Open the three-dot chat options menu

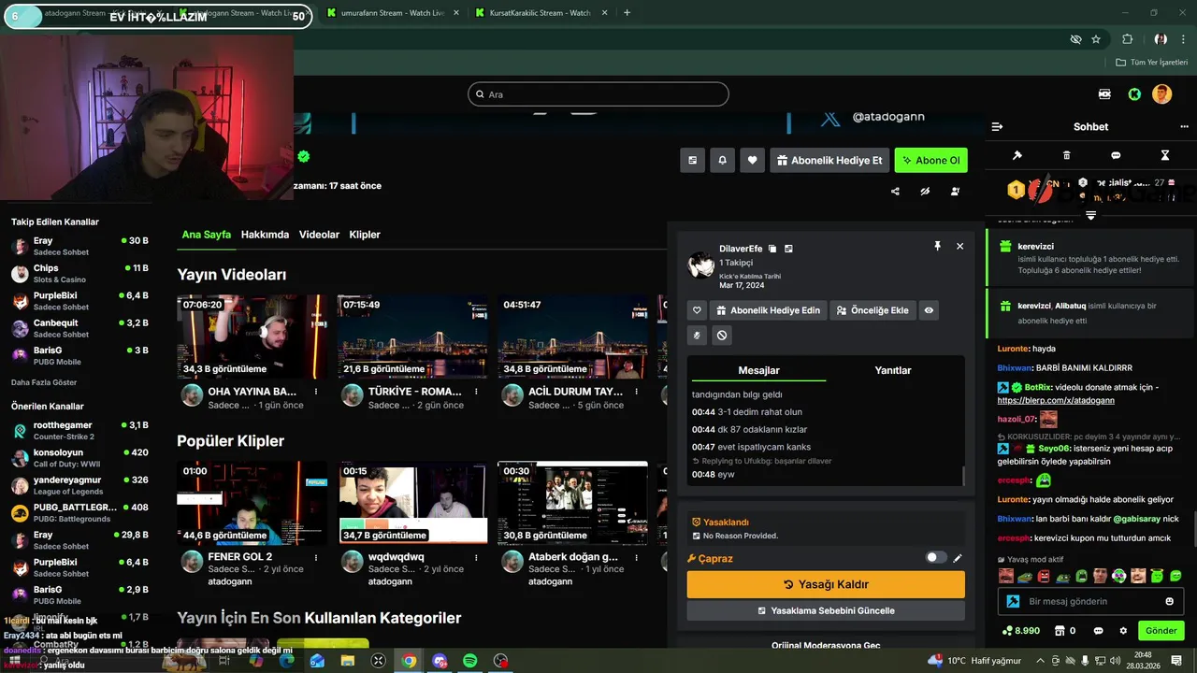1184,126
